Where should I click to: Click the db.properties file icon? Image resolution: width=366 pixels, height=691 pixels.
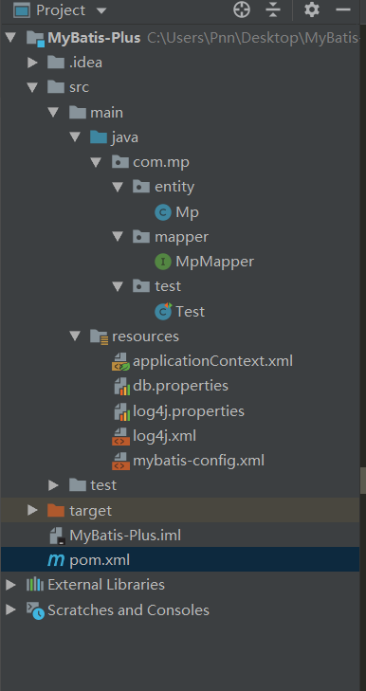tap(121, 387)
